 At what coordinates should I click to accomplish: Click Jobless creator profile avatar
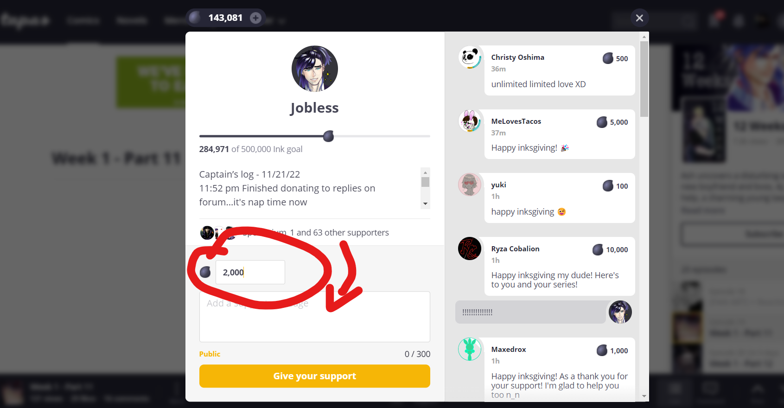coord(315,69)
